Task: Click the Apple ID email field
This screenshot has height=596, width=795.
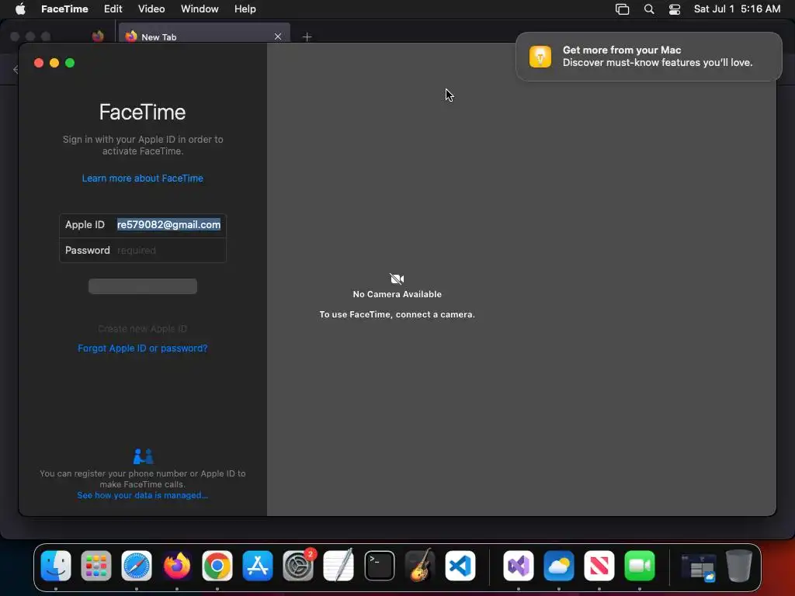Action: [x=170, y=224]
